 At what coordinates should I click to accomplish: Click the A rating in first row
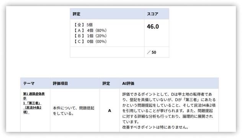coord(110,111)
